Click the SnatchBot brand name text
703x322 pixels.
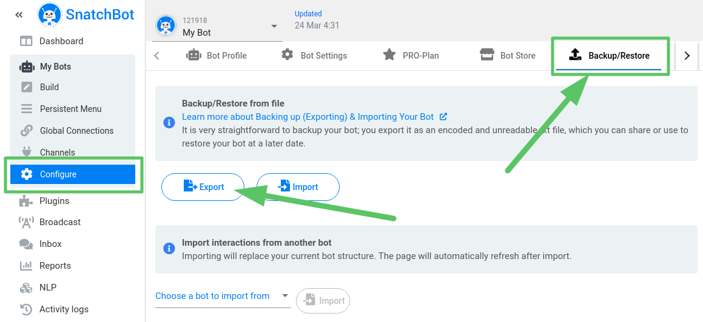[x=100, y=15]
